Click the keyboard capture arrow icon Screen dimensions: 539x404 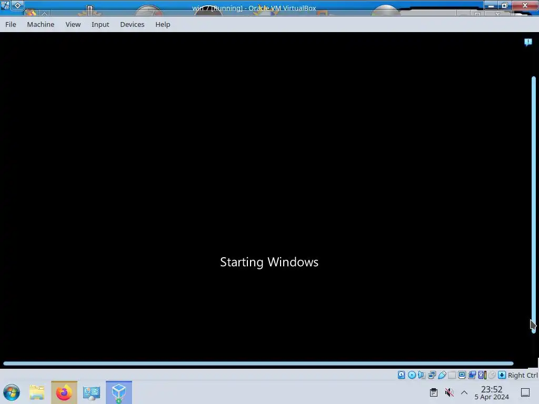pos(502,375)
